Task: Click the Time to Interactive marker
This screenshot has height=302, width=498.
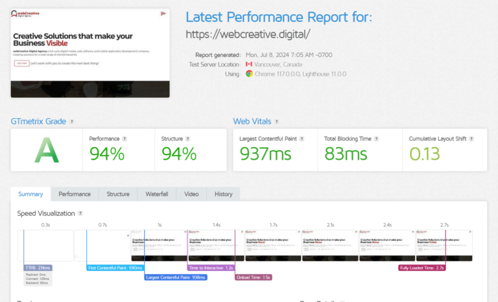Action: click(x=211, y=267)
